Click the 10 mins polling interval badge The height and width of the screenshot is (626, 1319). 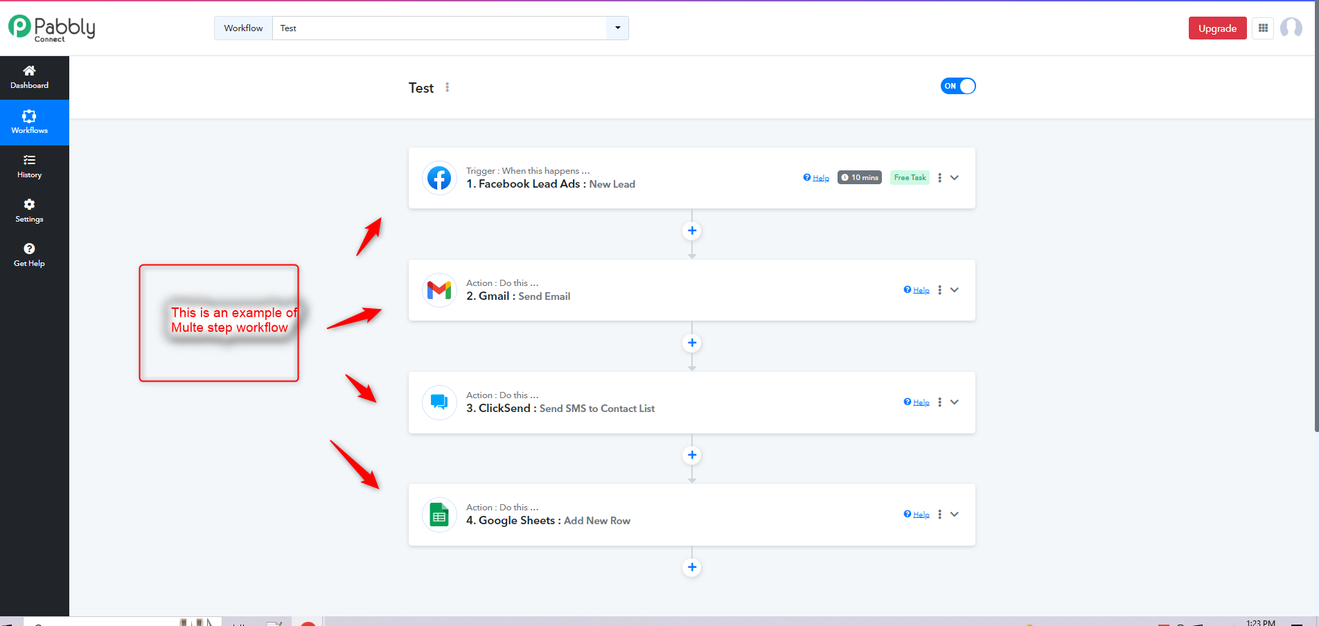860,177
